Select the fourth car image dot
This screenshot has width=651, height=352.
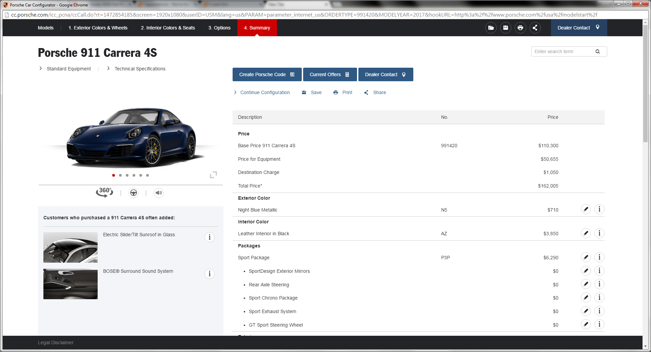coord(134,175)
